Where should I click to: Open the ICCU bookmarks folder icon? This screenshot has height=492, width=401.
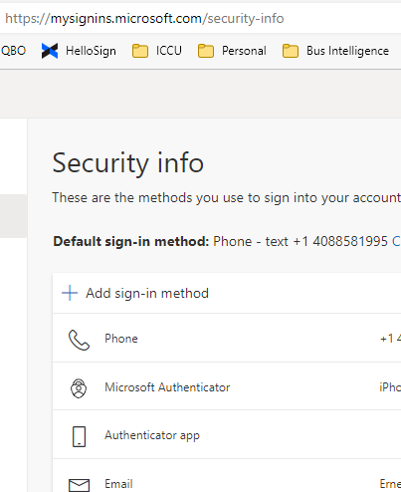tap(140, 51)
